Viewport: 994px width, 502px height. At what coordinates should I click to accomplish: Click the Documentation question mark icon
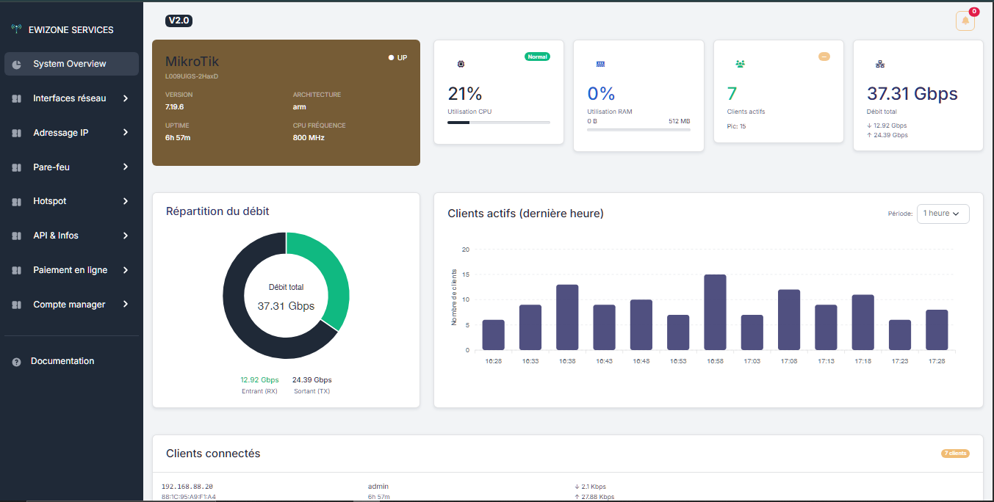(16, 360)
